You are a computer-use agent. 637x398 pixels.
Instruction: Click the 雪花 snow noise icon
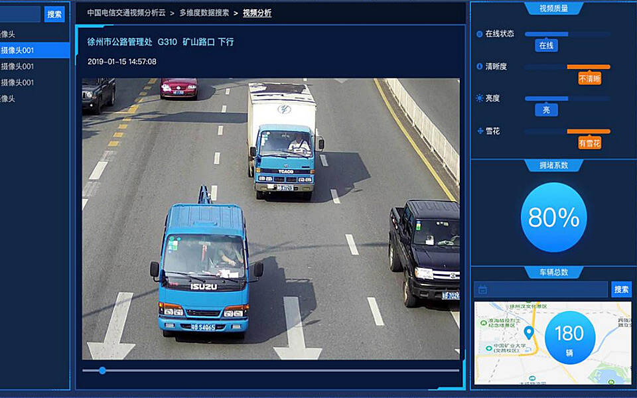(x=480, y=131)
